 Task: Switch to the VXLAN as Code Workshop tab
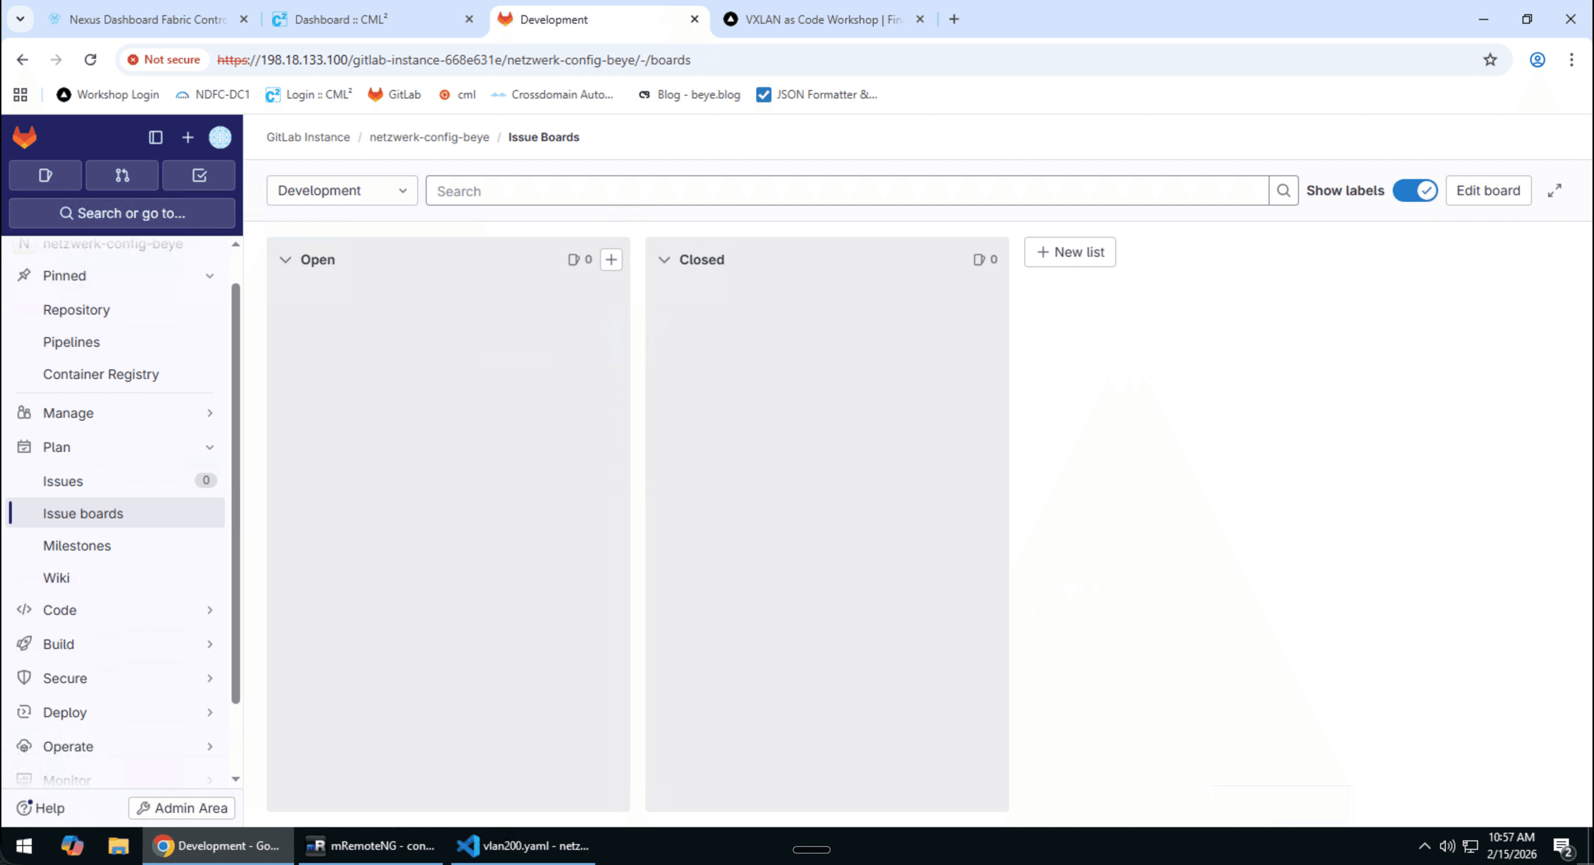tap(811, 19)
